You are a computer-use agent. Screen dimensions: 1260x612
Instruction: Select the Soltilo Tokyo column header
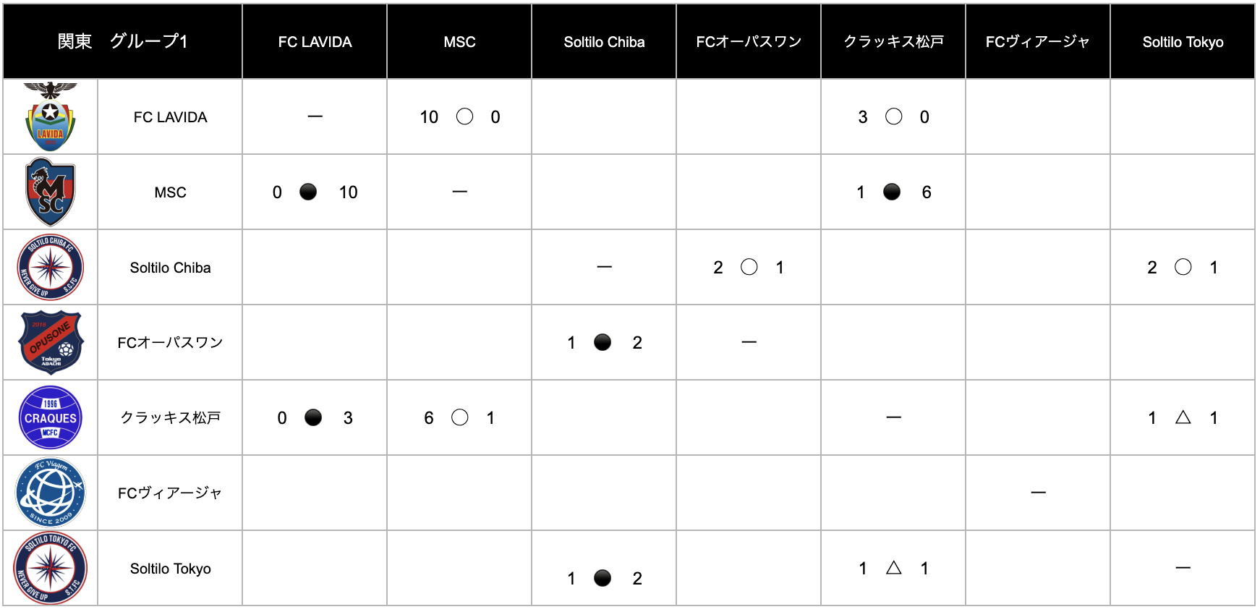[x=1183, y=42]
